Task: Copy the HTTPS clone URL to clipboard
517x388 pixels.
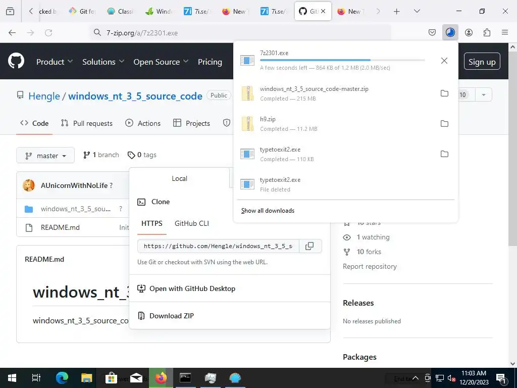Action: coord(309,246)
